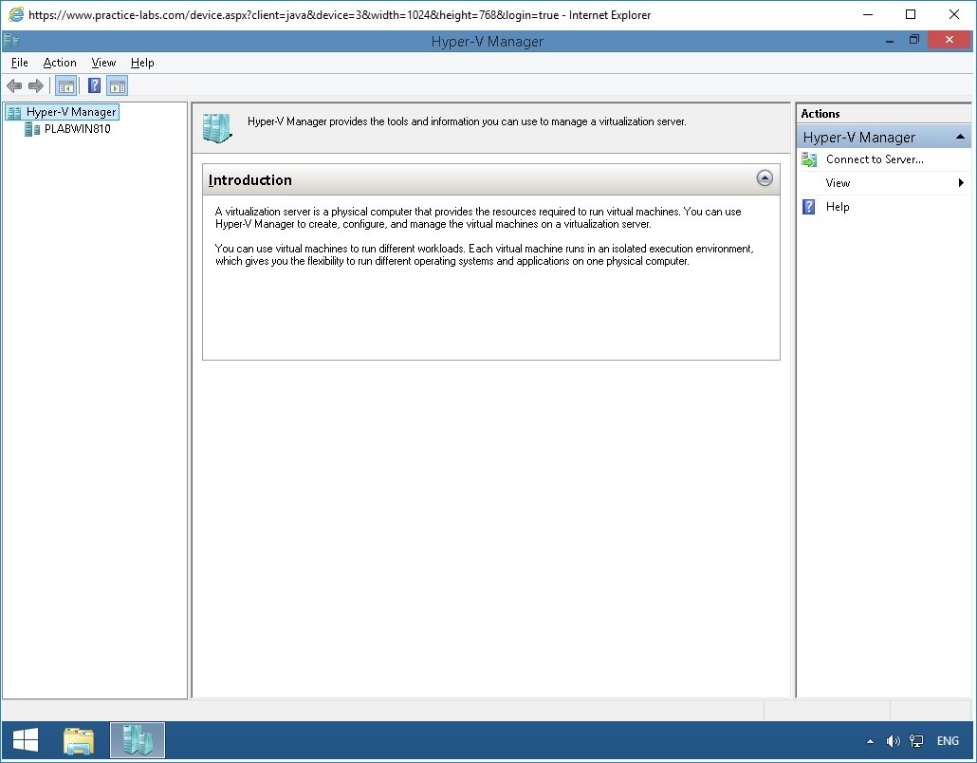Click the forward navigation arrow
The height and width of the screenshot is (763, 977).
click(x=35, y=85)
